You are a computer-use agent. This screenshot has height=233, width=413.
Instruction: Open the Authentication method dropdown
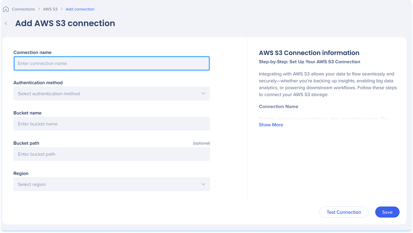[x=112, y=93]
